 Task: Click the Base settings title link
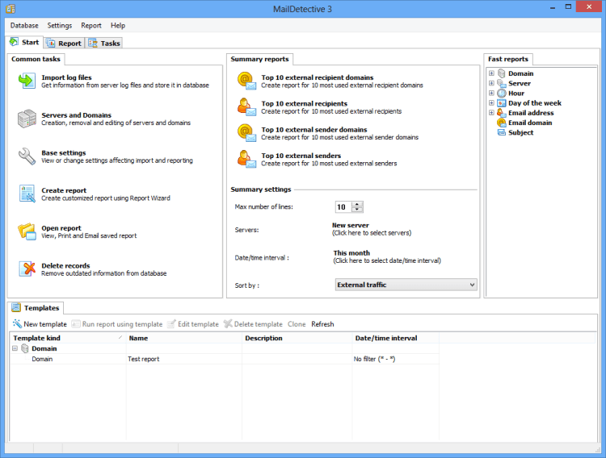63,152
